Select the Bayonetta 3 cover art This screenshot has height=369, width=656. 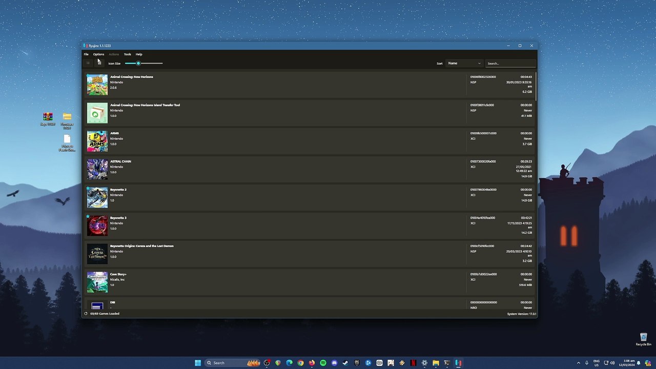click(97, 226)
